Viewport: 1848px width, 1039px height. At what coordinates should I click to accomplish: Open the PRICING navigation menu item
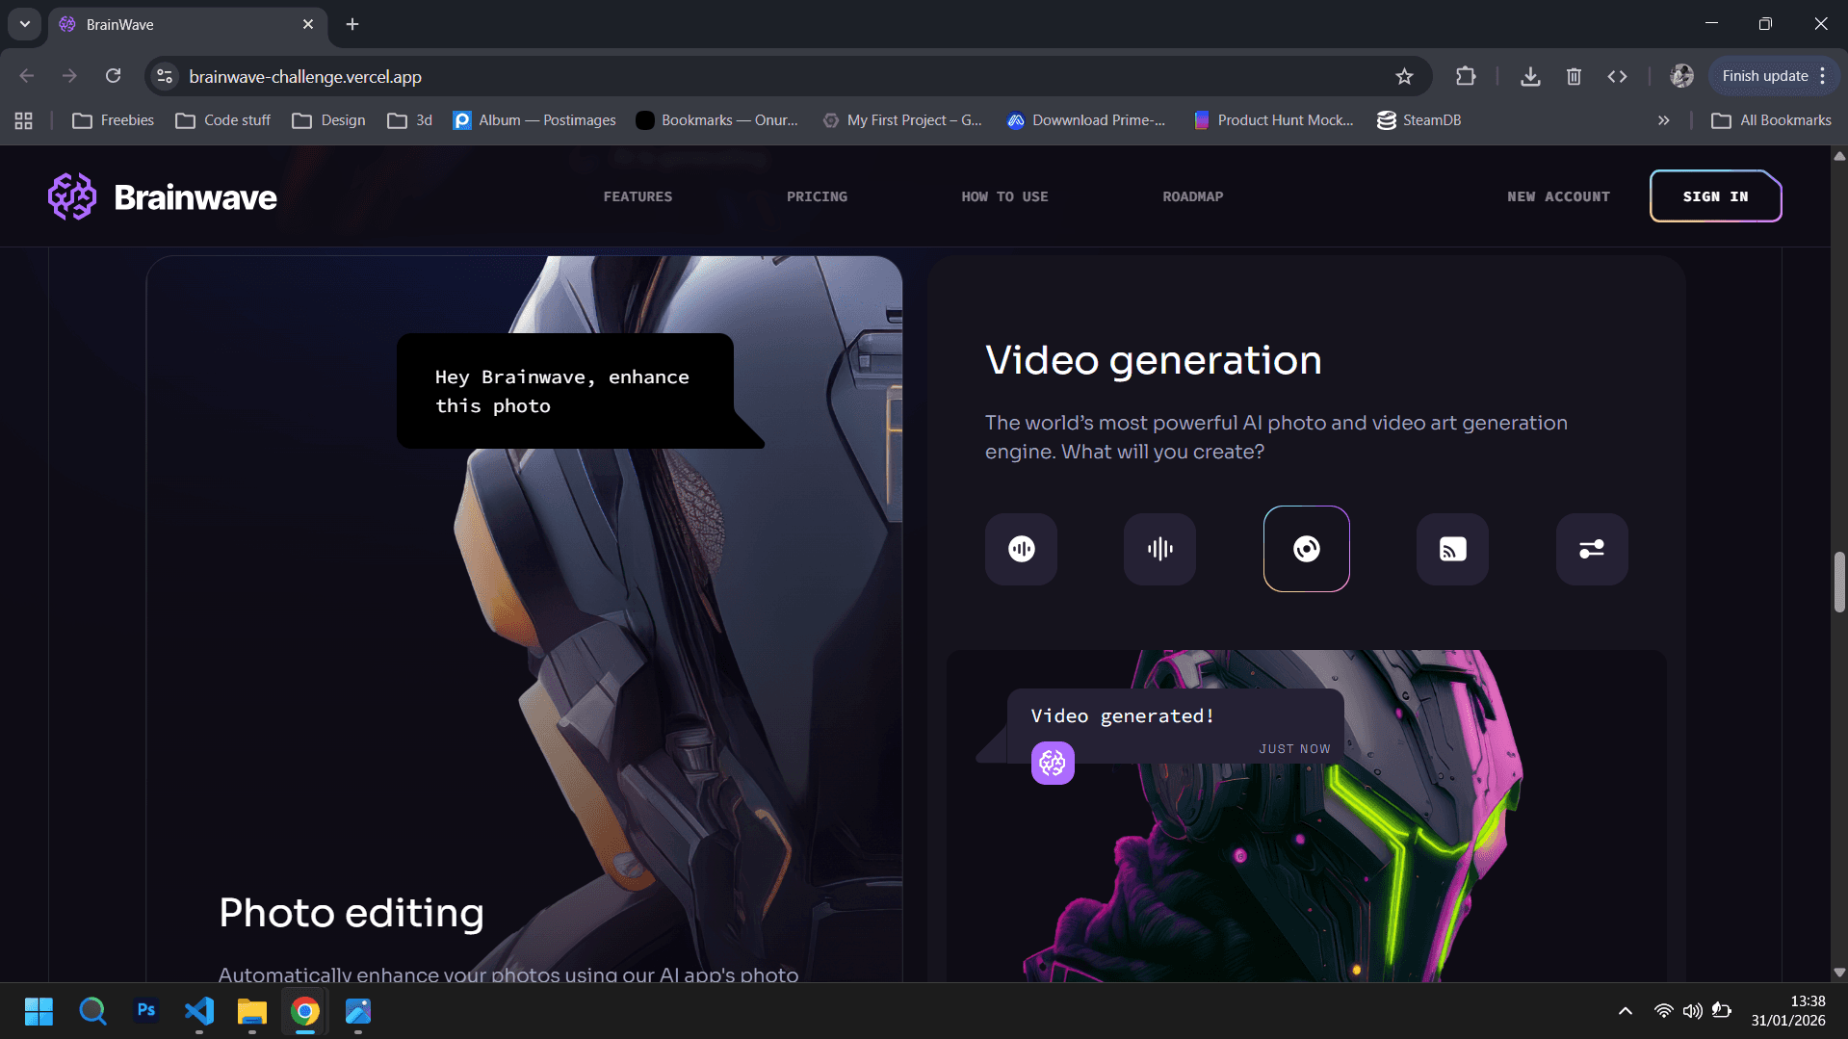click(x=817, y=195)
